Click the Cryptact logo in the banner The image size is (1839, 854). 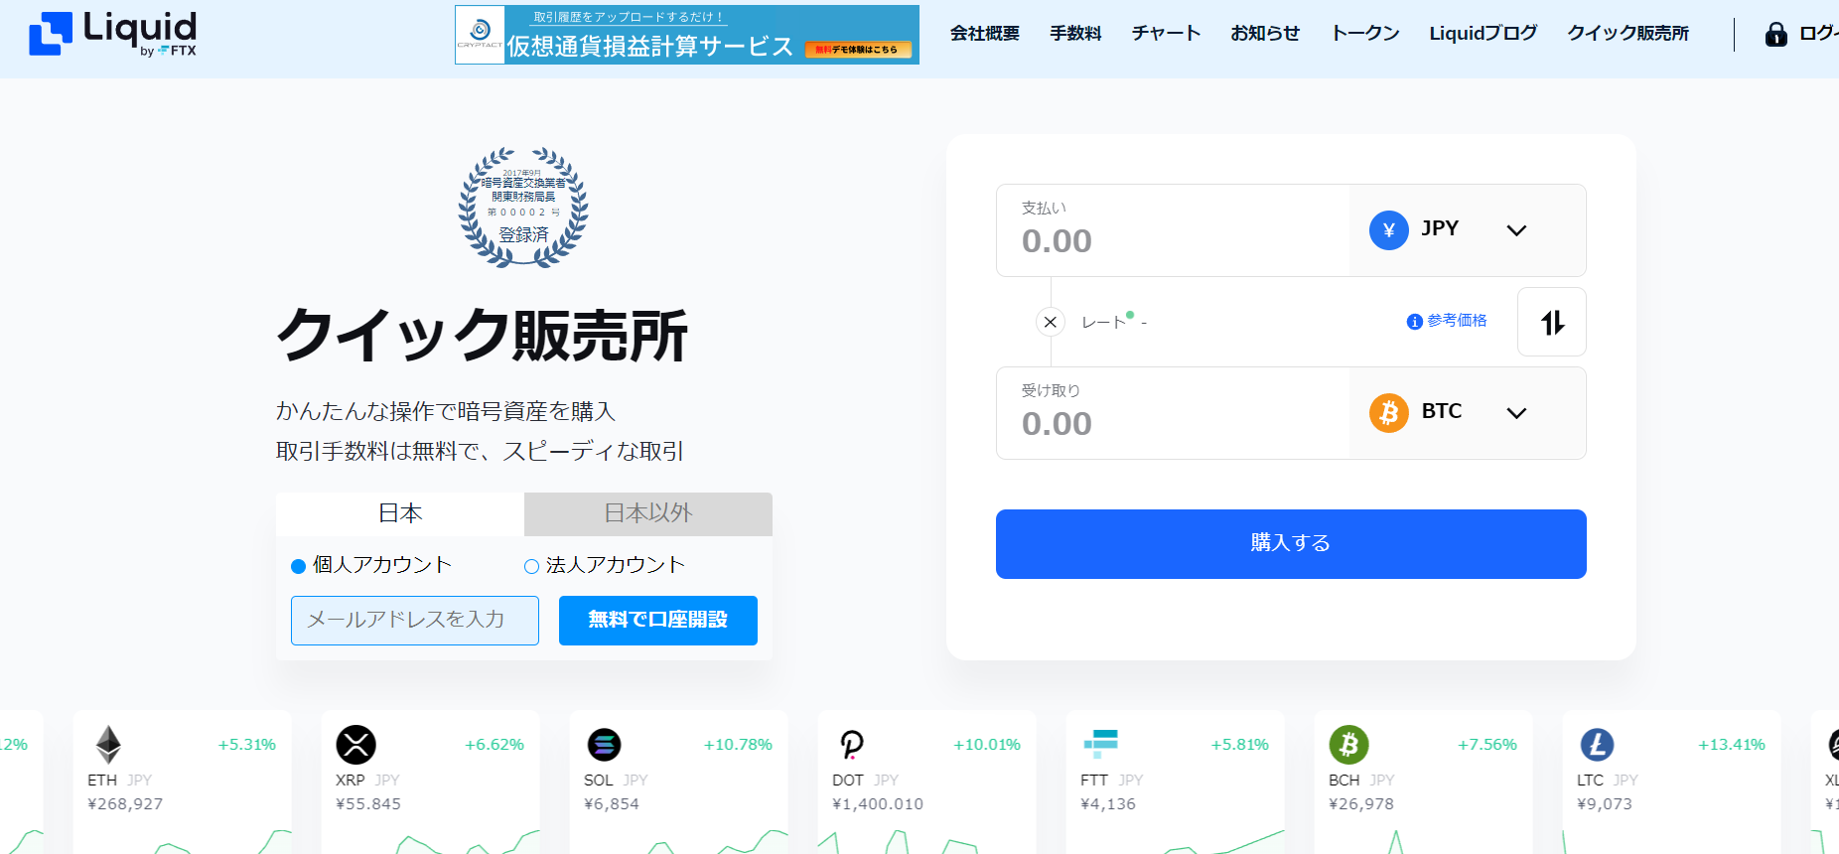(x=480, y=34)
